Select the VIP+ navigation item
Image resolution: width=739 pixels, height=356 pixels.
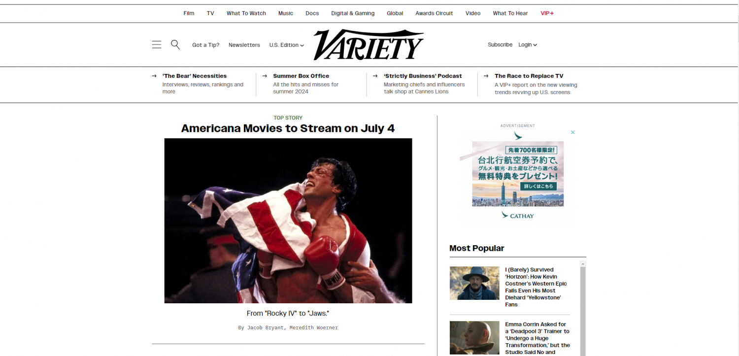[547, 13]
